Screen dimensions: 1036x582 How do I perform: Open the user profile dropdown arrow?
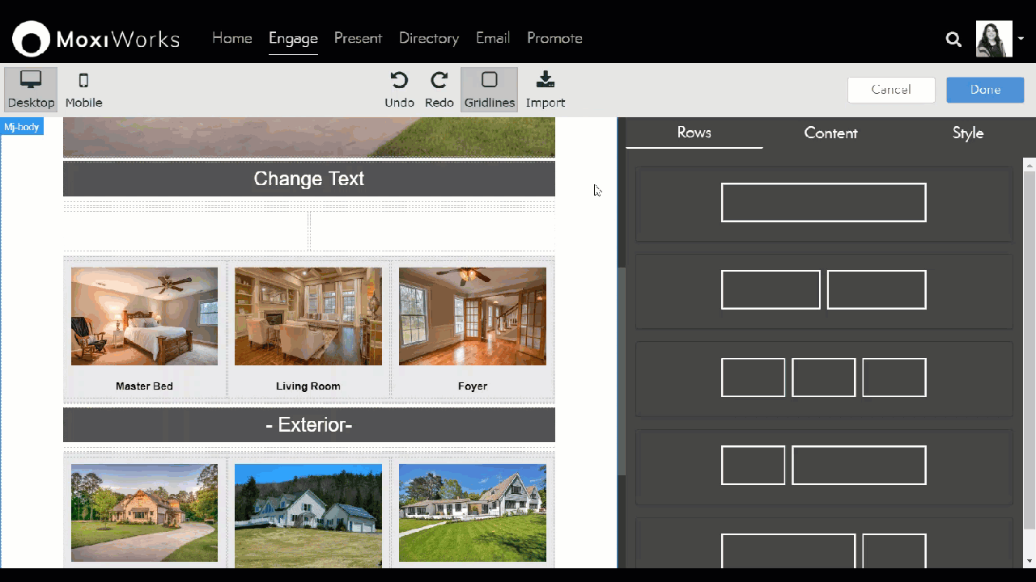[1021, 38]
